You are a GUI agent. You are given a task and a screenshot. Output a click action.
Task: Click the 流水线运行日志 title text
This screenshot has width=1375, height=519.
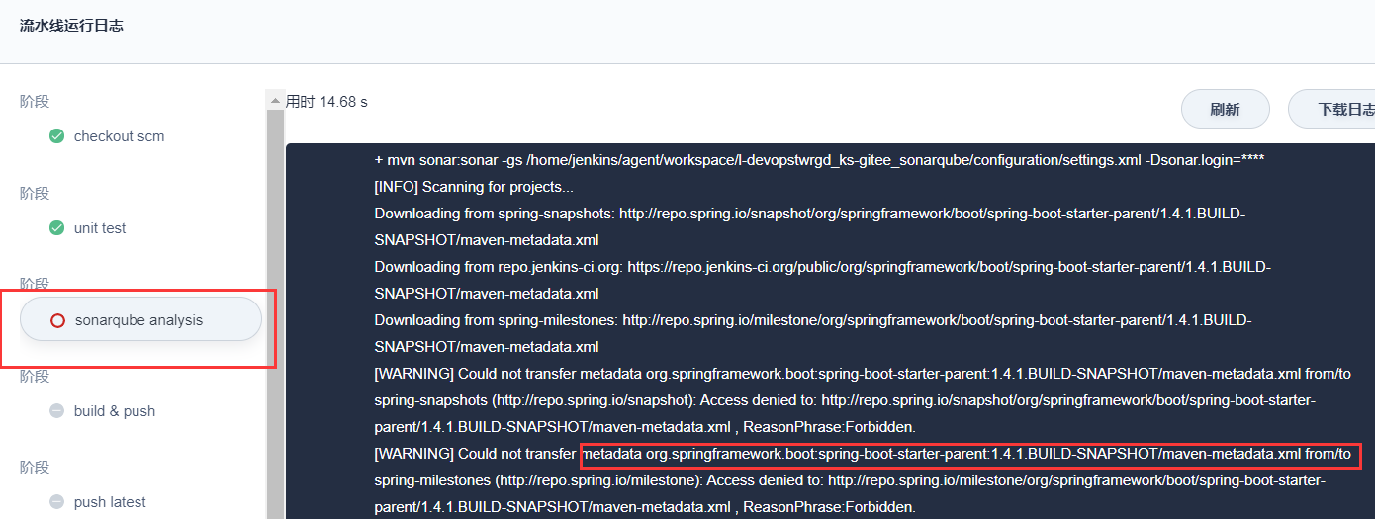(x=71, y=26)
